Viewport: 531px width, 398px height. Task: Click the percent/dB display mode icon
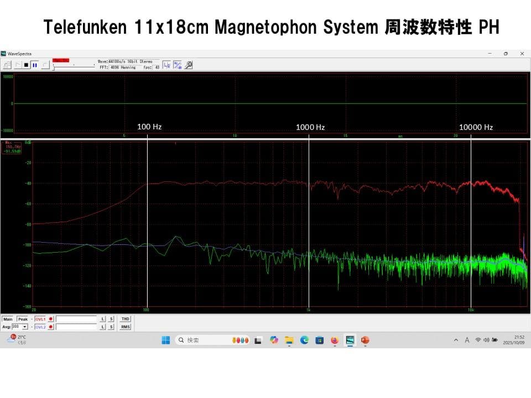(x=178, y=65)
